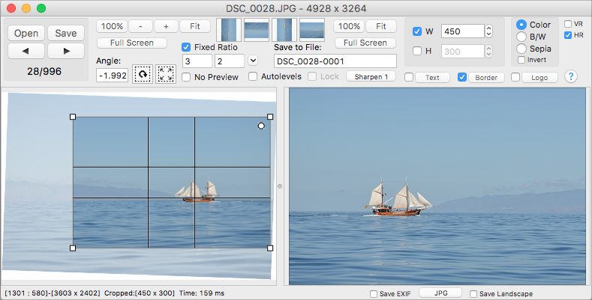Toggle the HR checkbox
Viewport: 592px width, 300px height.
(568, 35)
